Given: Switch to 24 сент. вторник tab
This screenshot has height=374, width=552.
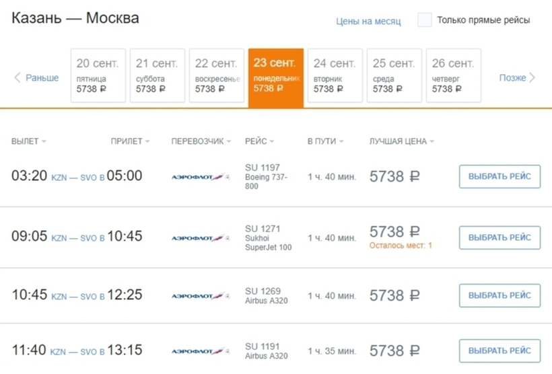Looking at the screenshot, I should tap(335, 75).
